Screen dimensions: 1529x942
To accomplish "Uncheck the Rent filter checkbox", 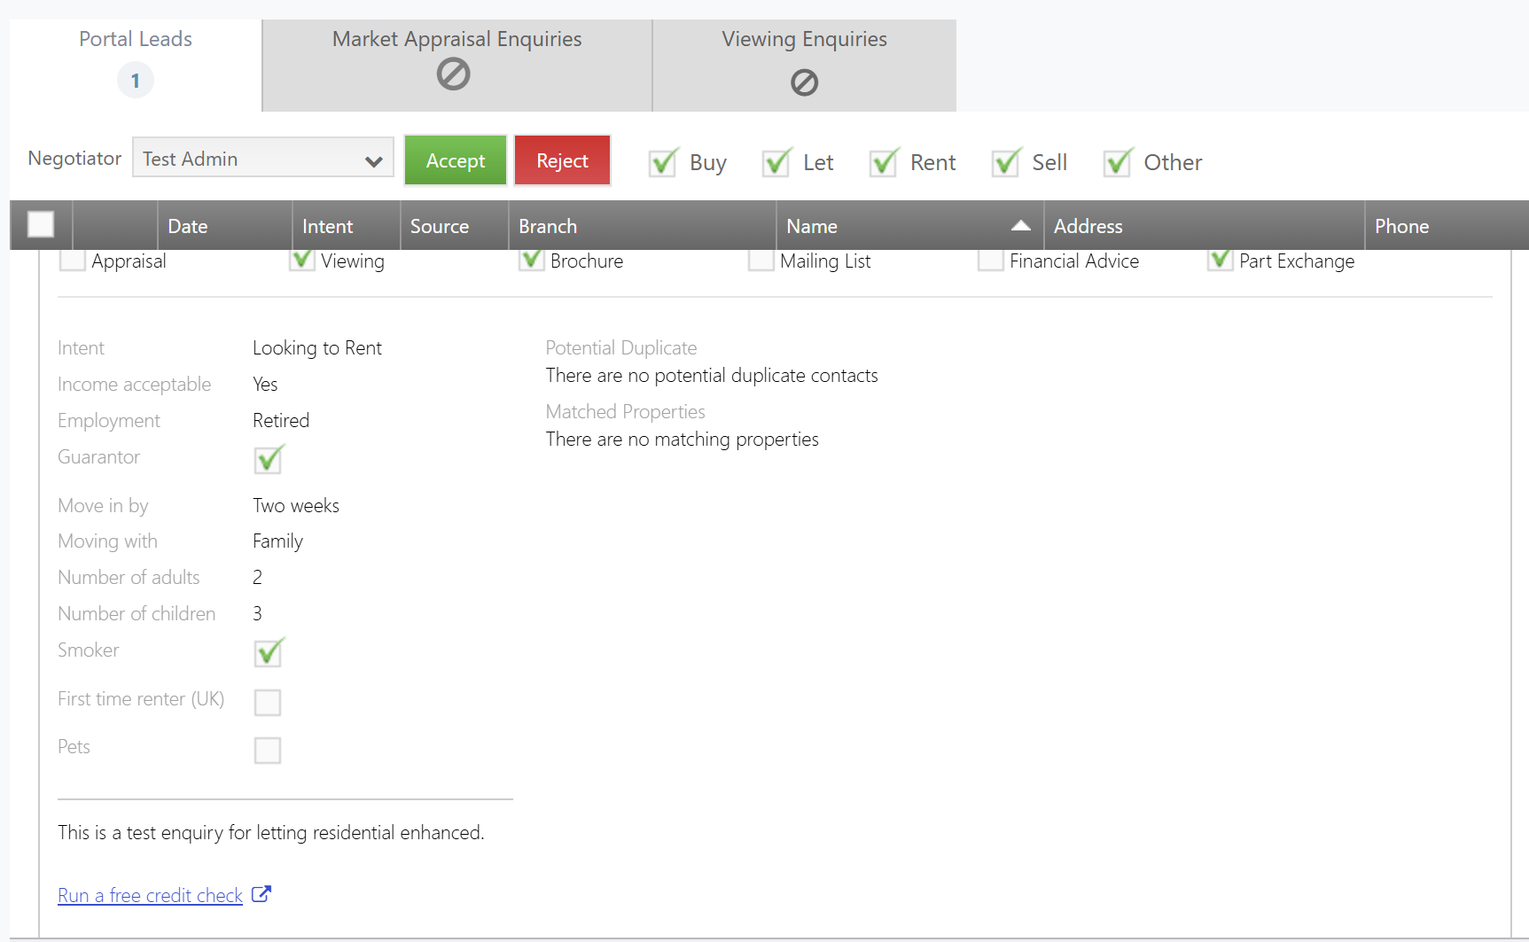I will click(884, 162).
